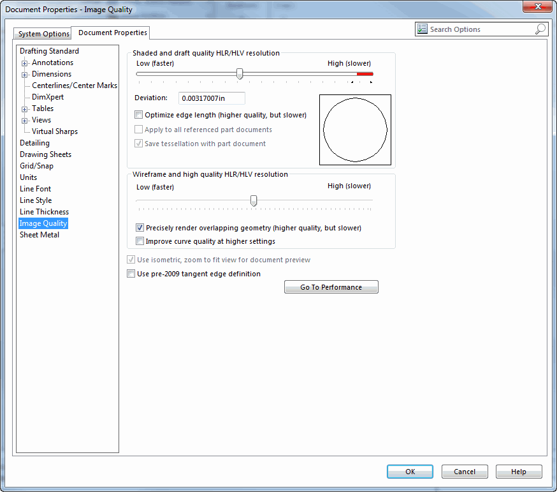Expand the Views tree node
This screenshot has width=557, height=492.
point(24,121)
